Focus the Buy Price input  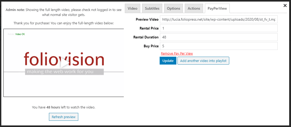219,46
